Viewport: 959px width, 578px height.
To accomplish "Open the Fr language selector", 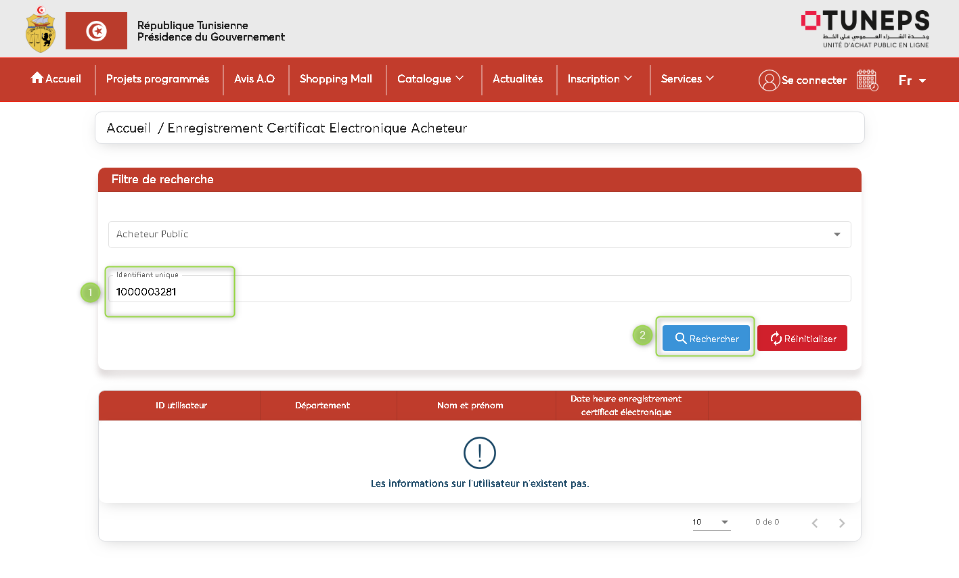I will pos(912,80).
